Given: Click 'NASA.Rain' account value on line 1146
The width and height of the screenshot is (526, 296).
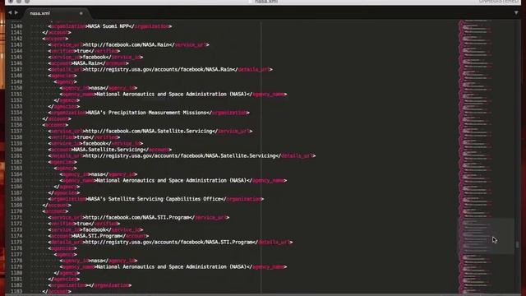Looking at the screenshot, I should coord(86,63).
